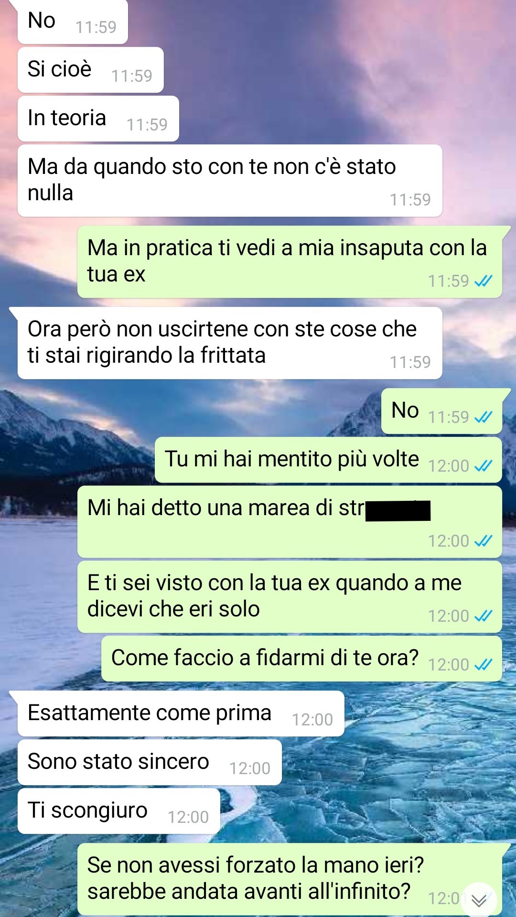This screenshot has width=516, height=917.
Task: Tap read receipt ticks on 'Tu mi hai mentito più volte'
Action: (483, 465)
